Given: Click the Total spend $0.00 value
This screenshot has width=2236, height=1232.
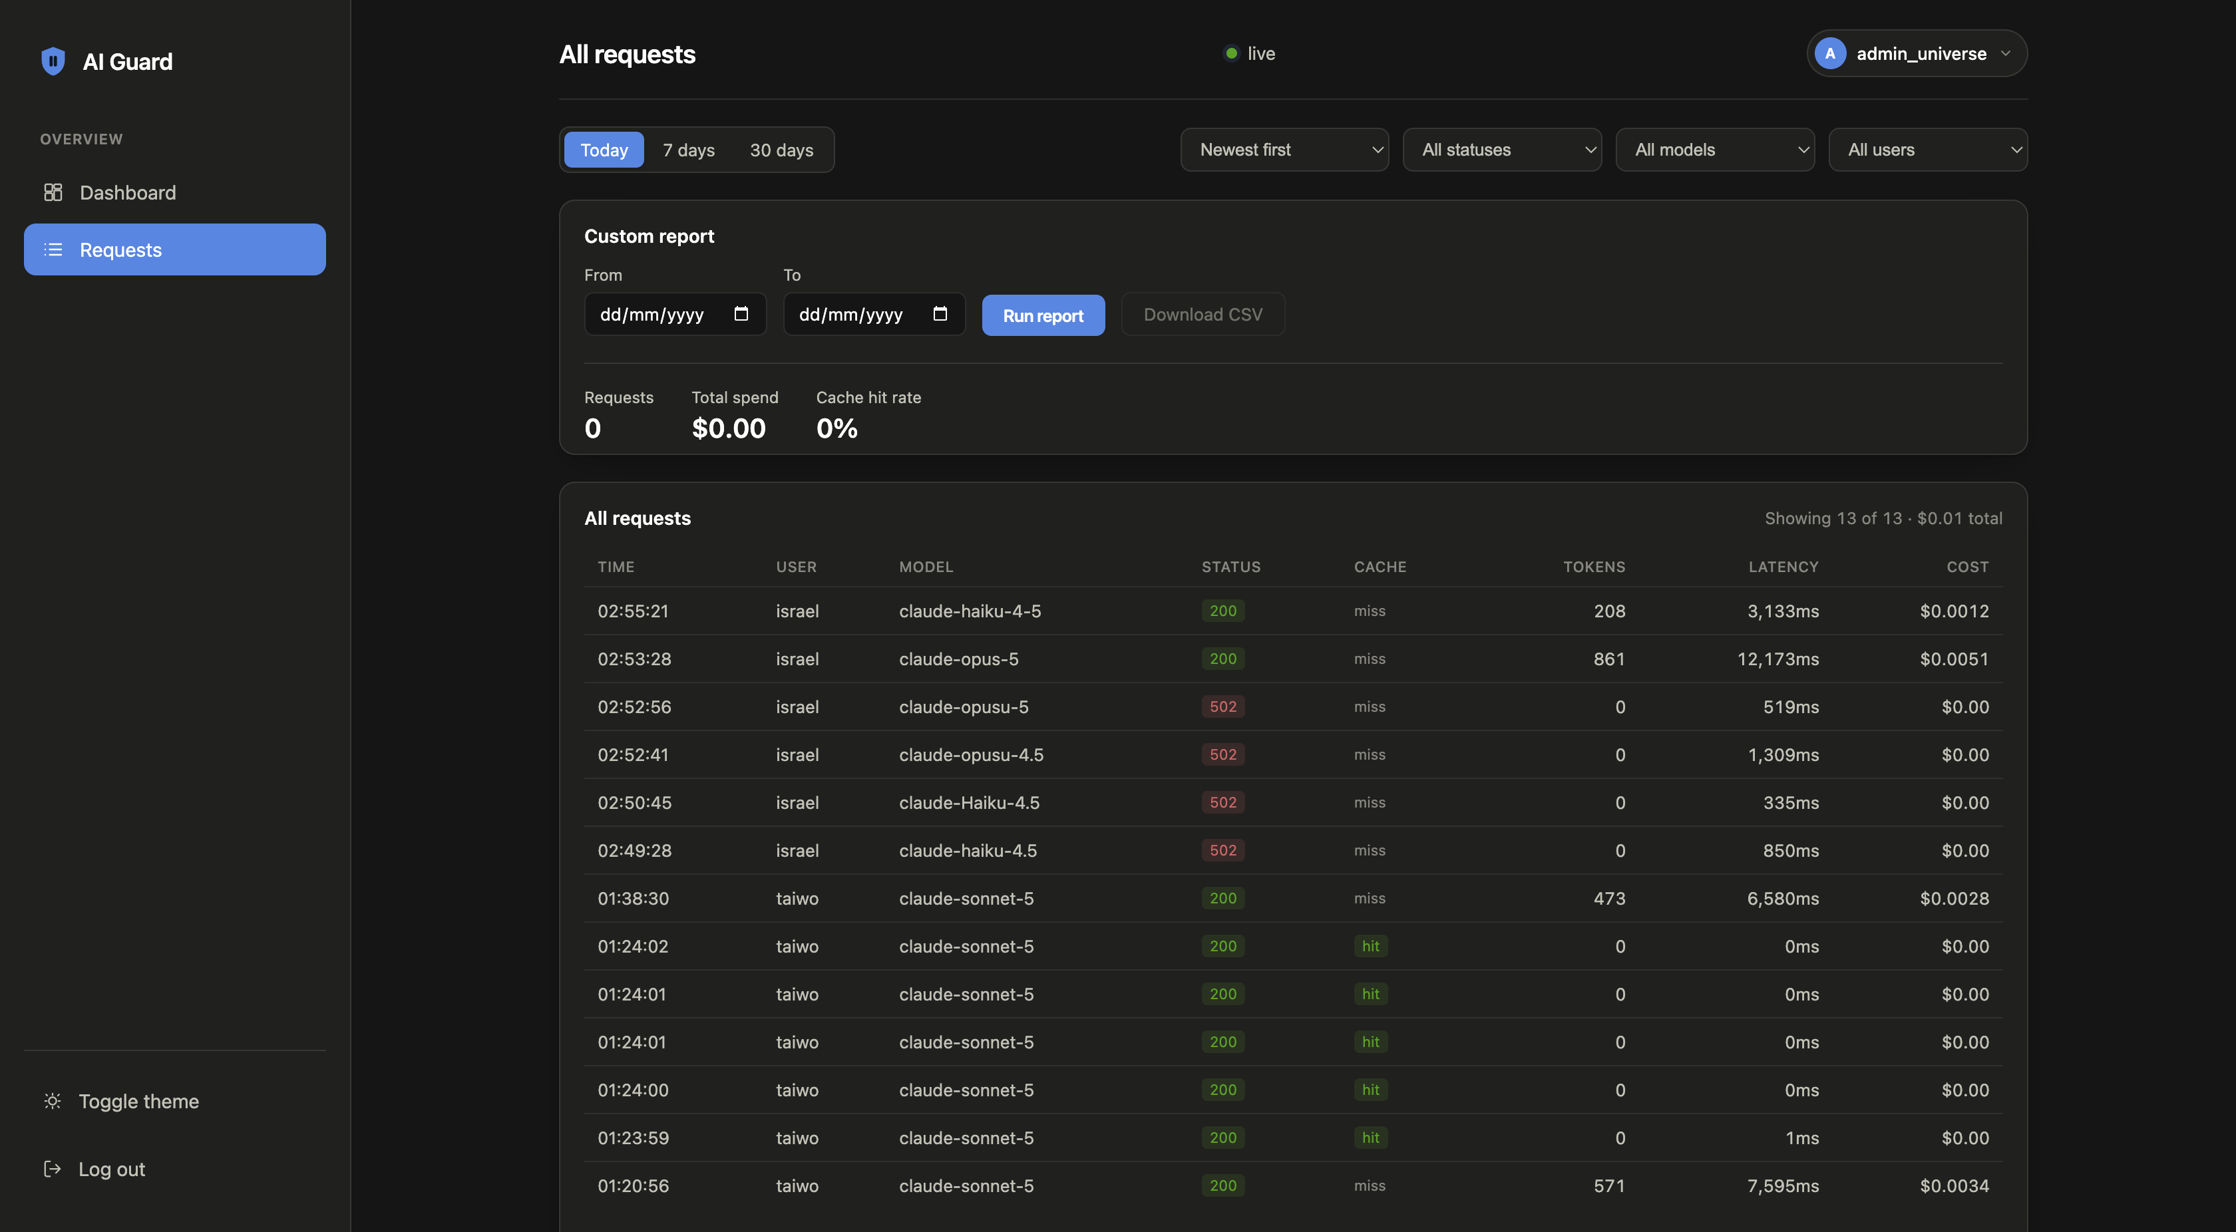Looking at the screenshot, I should (x=728, y=428).
